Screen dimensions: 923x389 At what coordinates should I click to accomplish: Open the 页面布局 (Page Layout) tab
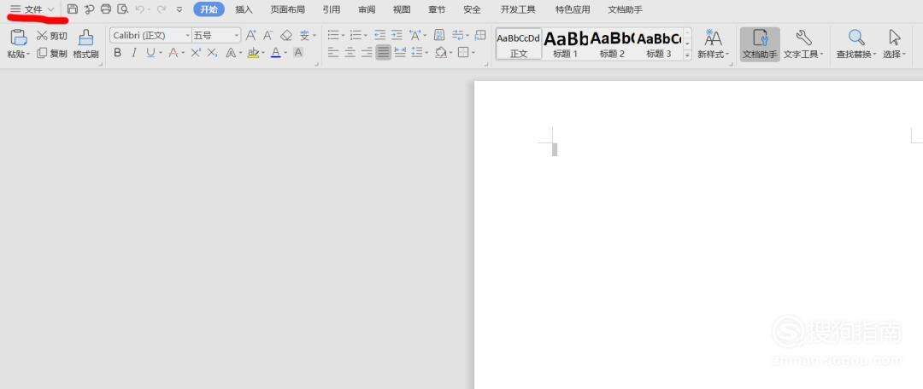pyautogui.click(x=287, y=9)
